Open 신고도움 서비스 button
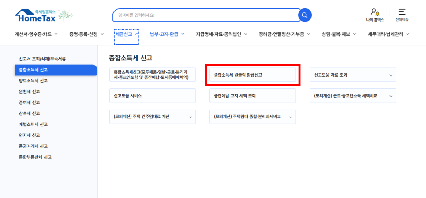This screenshot has width=426, height=198. pos(153,96)
